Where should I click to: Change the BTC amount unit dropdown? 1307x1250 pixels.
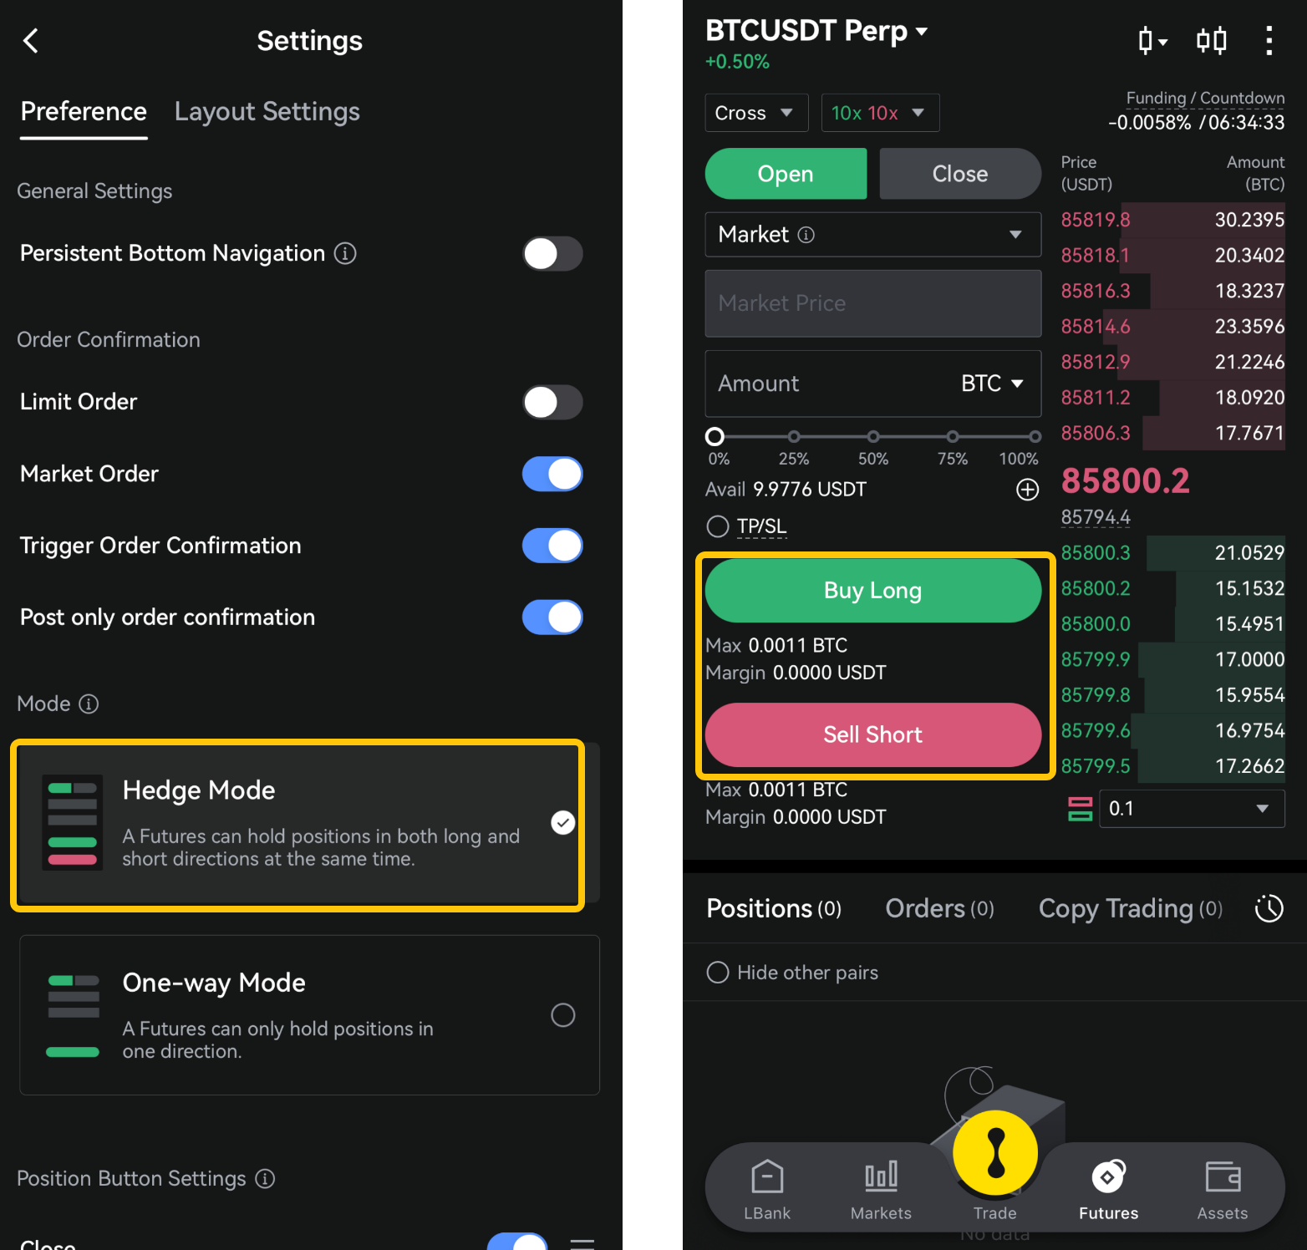[x=993, y=384]
